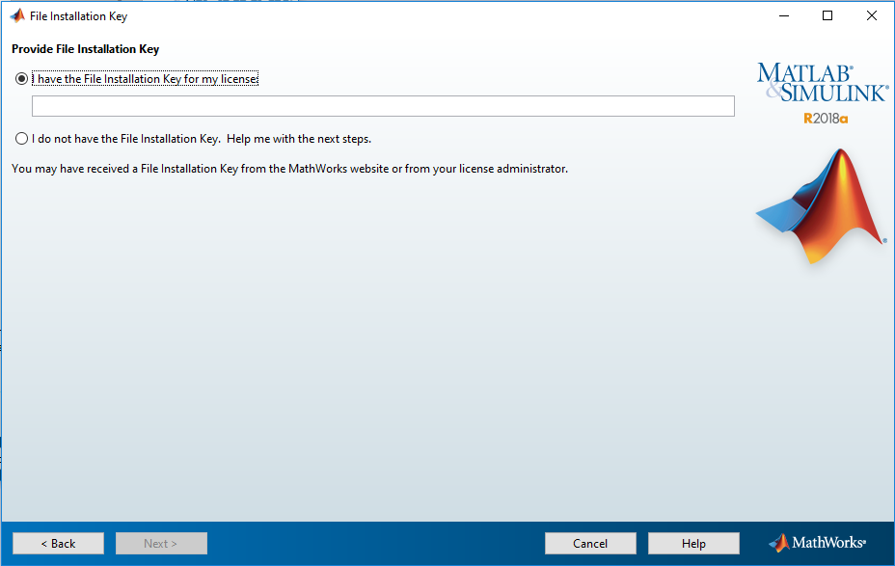
Task: Click the MathWorks logo in the bottom bar
Action: pyautogui.click(x=816, y=543)
